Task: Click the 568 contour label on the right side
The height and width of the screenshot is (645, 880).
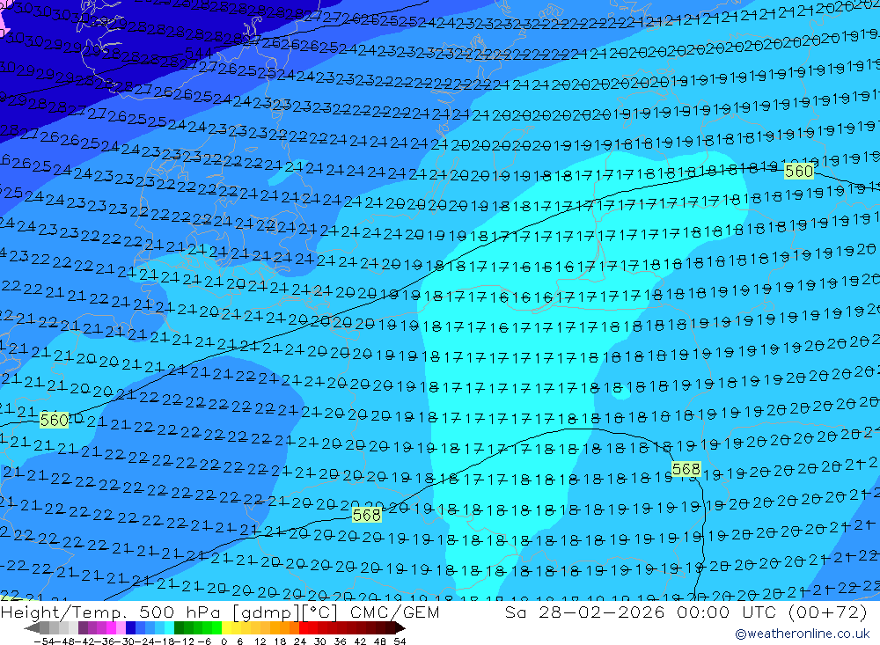Action: (686, 469)
